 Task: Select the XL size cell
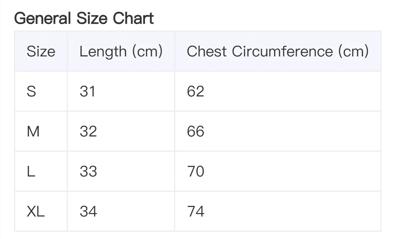click(x=35, y=212)
